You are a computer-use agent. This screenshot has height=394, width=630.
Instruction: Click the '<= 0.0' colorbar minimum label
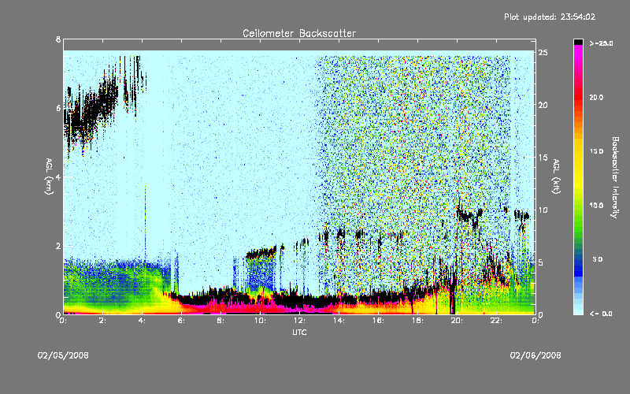coord(601,313)
